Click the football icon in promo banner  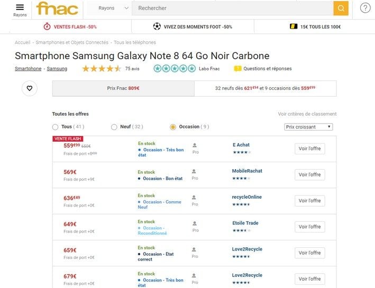point(157,26)
